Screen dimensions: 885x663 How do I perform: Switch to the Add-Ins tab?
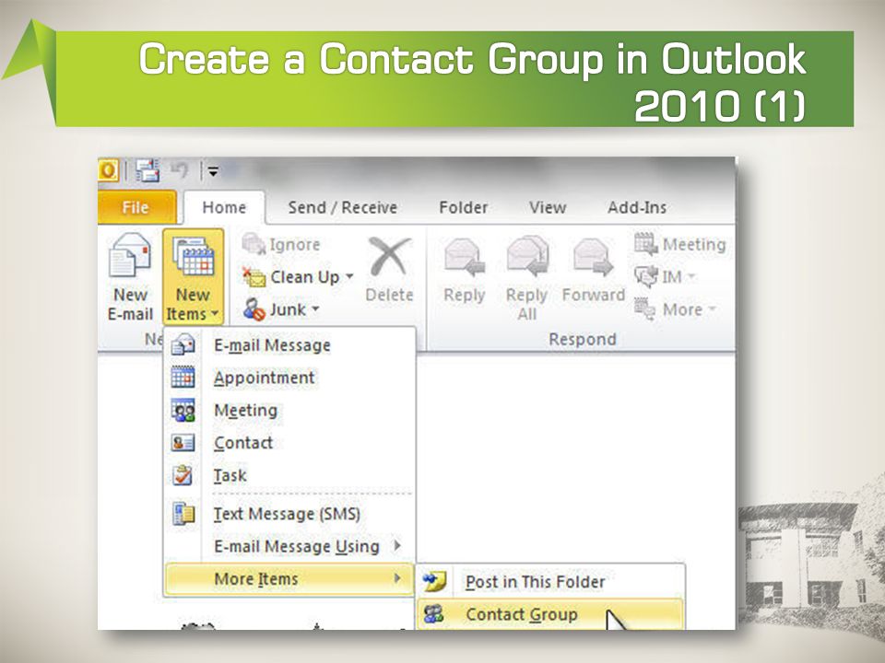pos(637,207)
